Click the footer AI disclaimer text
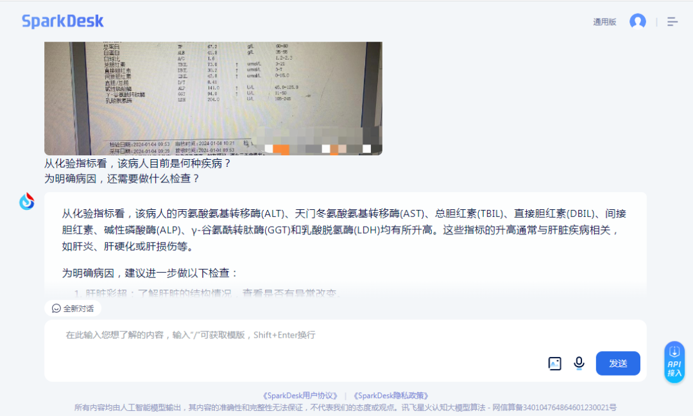Image resolution: width=693 pixels, height=416 pixels. pos(345,408)
